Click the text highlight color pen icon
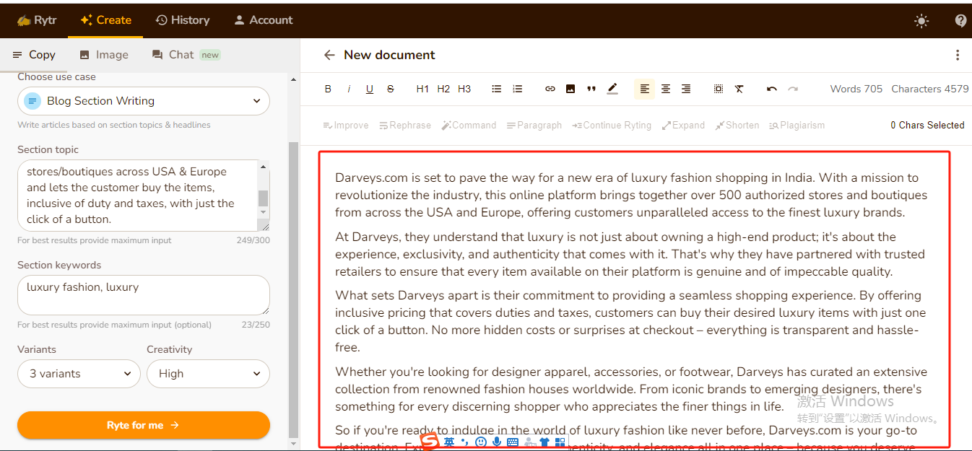 612,89
